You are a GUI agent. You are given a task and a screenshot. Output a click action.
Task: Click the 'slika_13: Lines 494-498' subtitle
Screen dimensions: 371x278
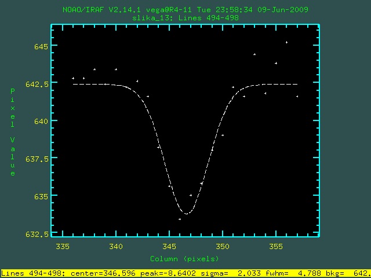click(185, 18)
